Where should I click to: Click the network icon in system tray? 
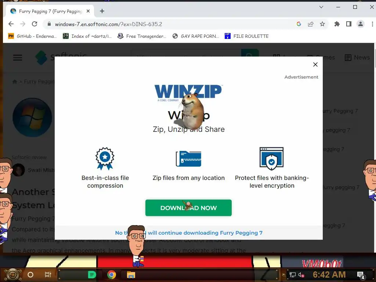[x=293, y=275]
